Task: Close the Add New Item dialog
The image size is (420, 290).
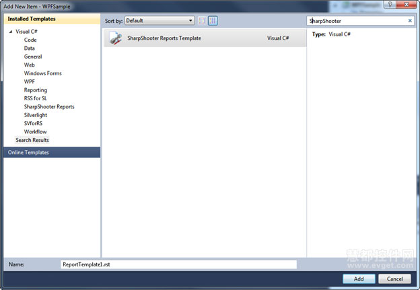Action: click(x=406, y=4)
